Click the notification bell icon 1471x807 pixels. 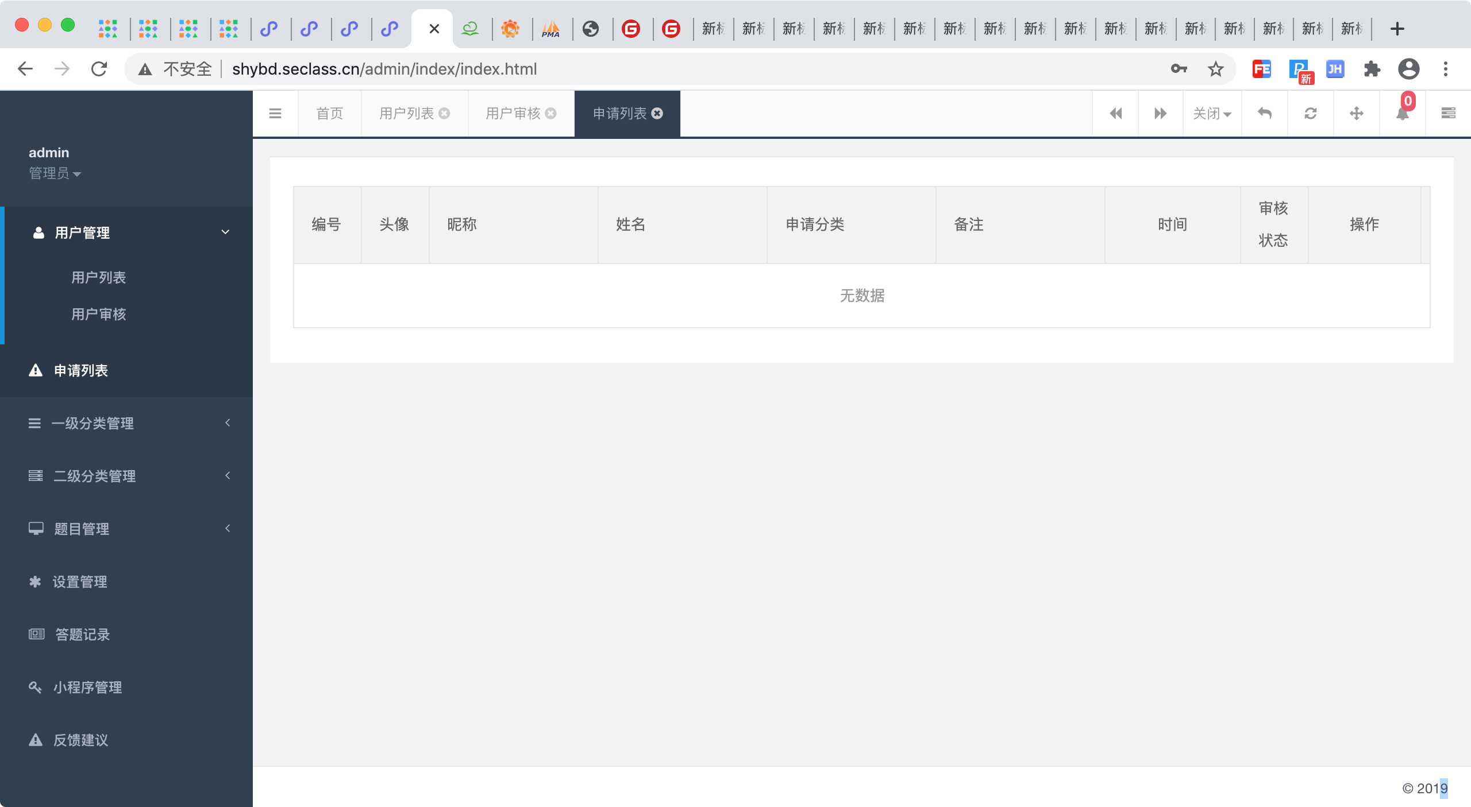(x=1402, y=114)
